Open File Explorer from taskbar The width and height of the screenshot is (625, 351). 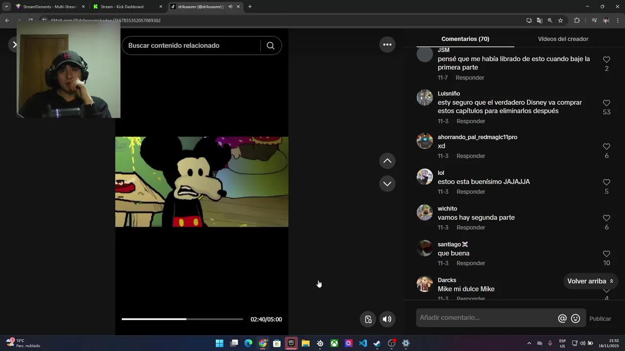305,343
